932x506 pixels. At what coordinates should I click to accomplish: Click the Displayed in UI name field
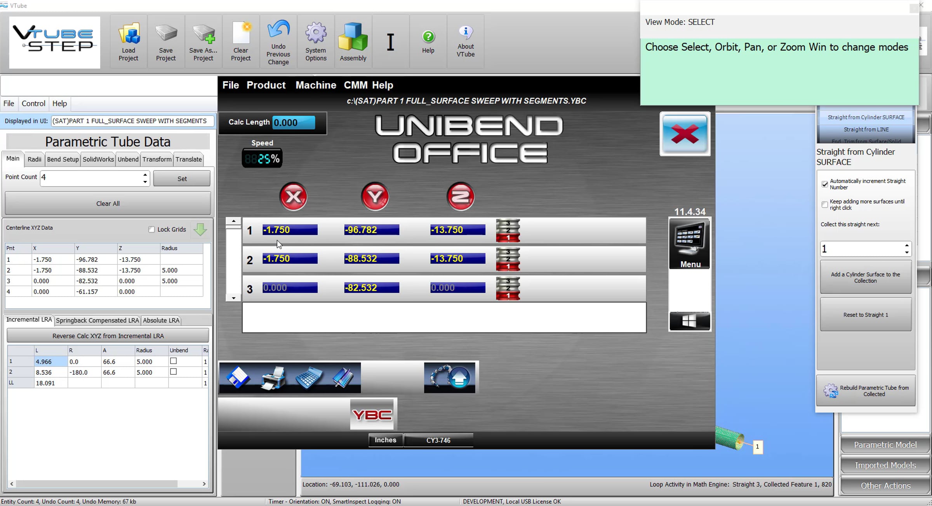point(132,121)
